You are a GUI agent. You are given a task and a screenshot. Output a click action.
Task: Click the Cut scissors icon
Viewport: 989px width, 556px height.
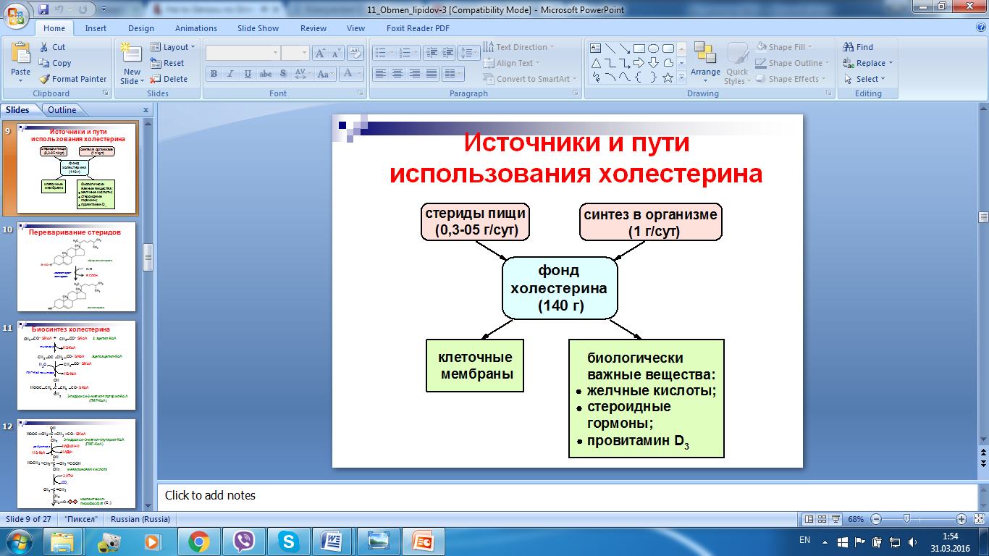[x=43, y=47]
